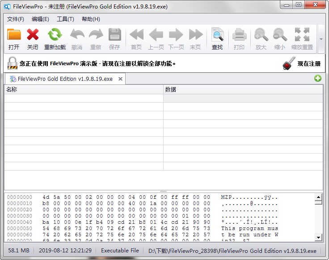Click the 名称 column header
The width and height of the screenshot is (329, 260).
coord(84,89)
